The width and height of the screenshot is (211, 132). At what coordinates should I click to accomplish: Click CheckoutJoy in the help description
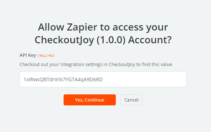122,65
